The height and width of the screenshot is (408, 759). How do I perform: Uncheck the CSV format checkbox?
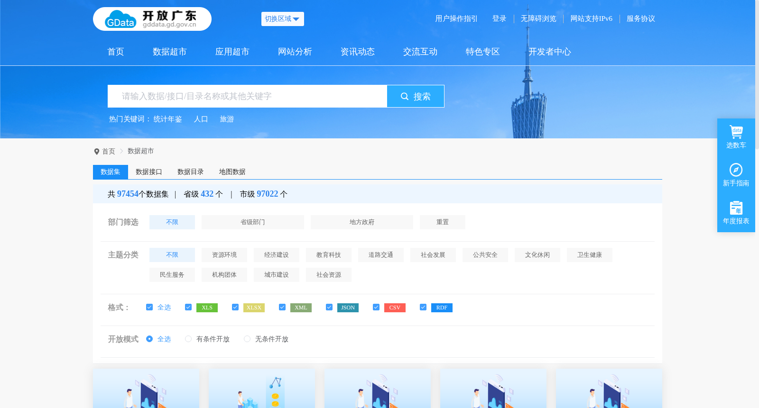point(376,307)
